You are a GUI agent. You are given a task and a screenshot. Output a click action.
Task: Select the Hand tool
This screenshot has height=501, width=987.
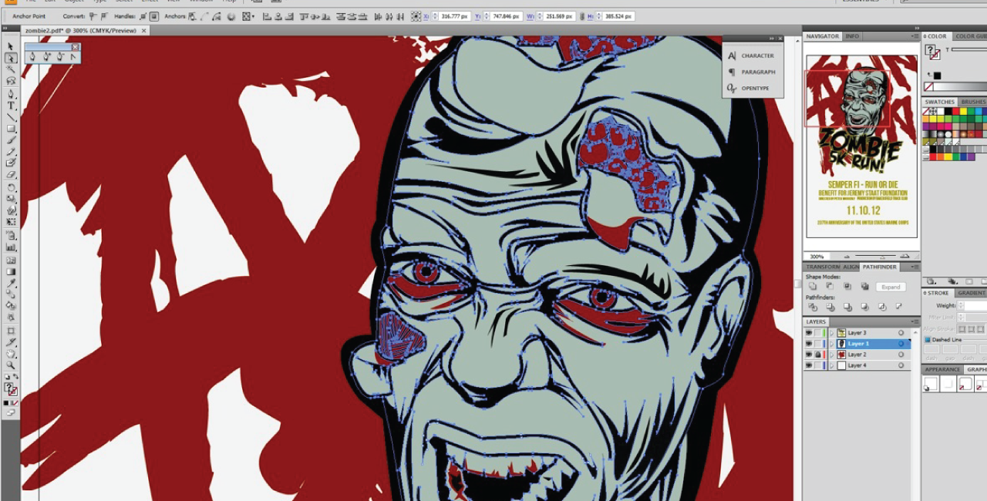11,354
